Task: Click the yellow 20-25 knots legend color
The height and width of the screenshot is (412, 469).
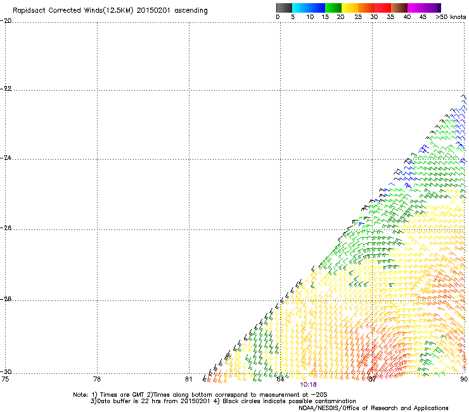Action: [x=350, y=8]
